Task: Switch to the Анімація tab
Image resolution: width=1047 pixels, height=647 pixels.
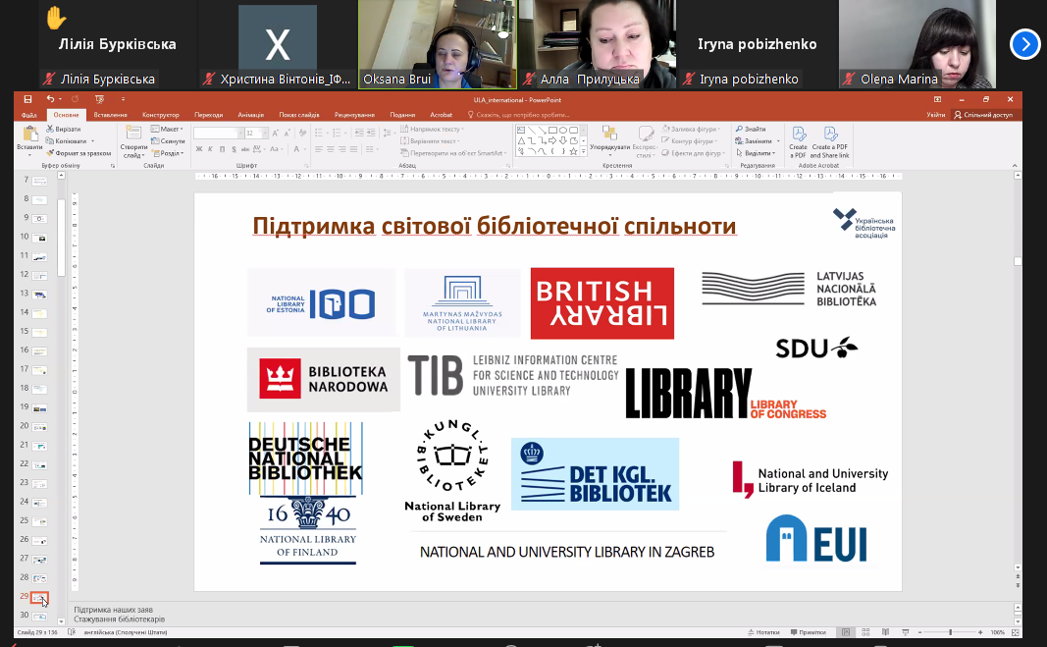Action: (x=250, y=115)
